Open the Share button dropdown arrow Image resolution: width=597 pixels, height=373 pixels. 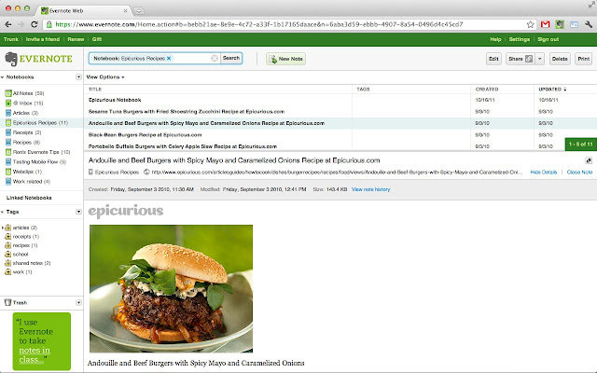(x=540, y=59)
